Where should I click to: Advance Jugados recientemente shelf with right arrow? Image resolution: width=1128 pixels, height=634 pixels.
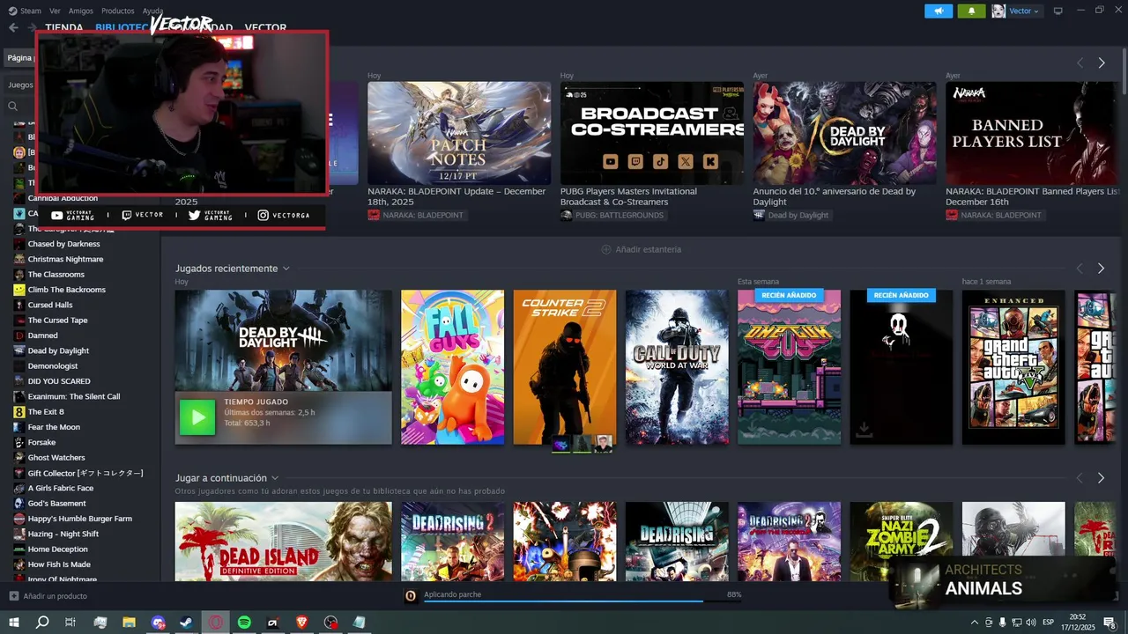click(x=1101, y=268)
